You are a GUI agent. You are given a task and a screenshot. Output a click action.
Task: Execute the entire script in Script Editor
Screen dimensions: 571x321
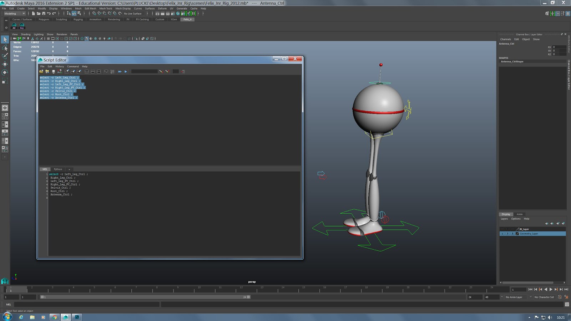pyautogui.click(x=120, y=72)
